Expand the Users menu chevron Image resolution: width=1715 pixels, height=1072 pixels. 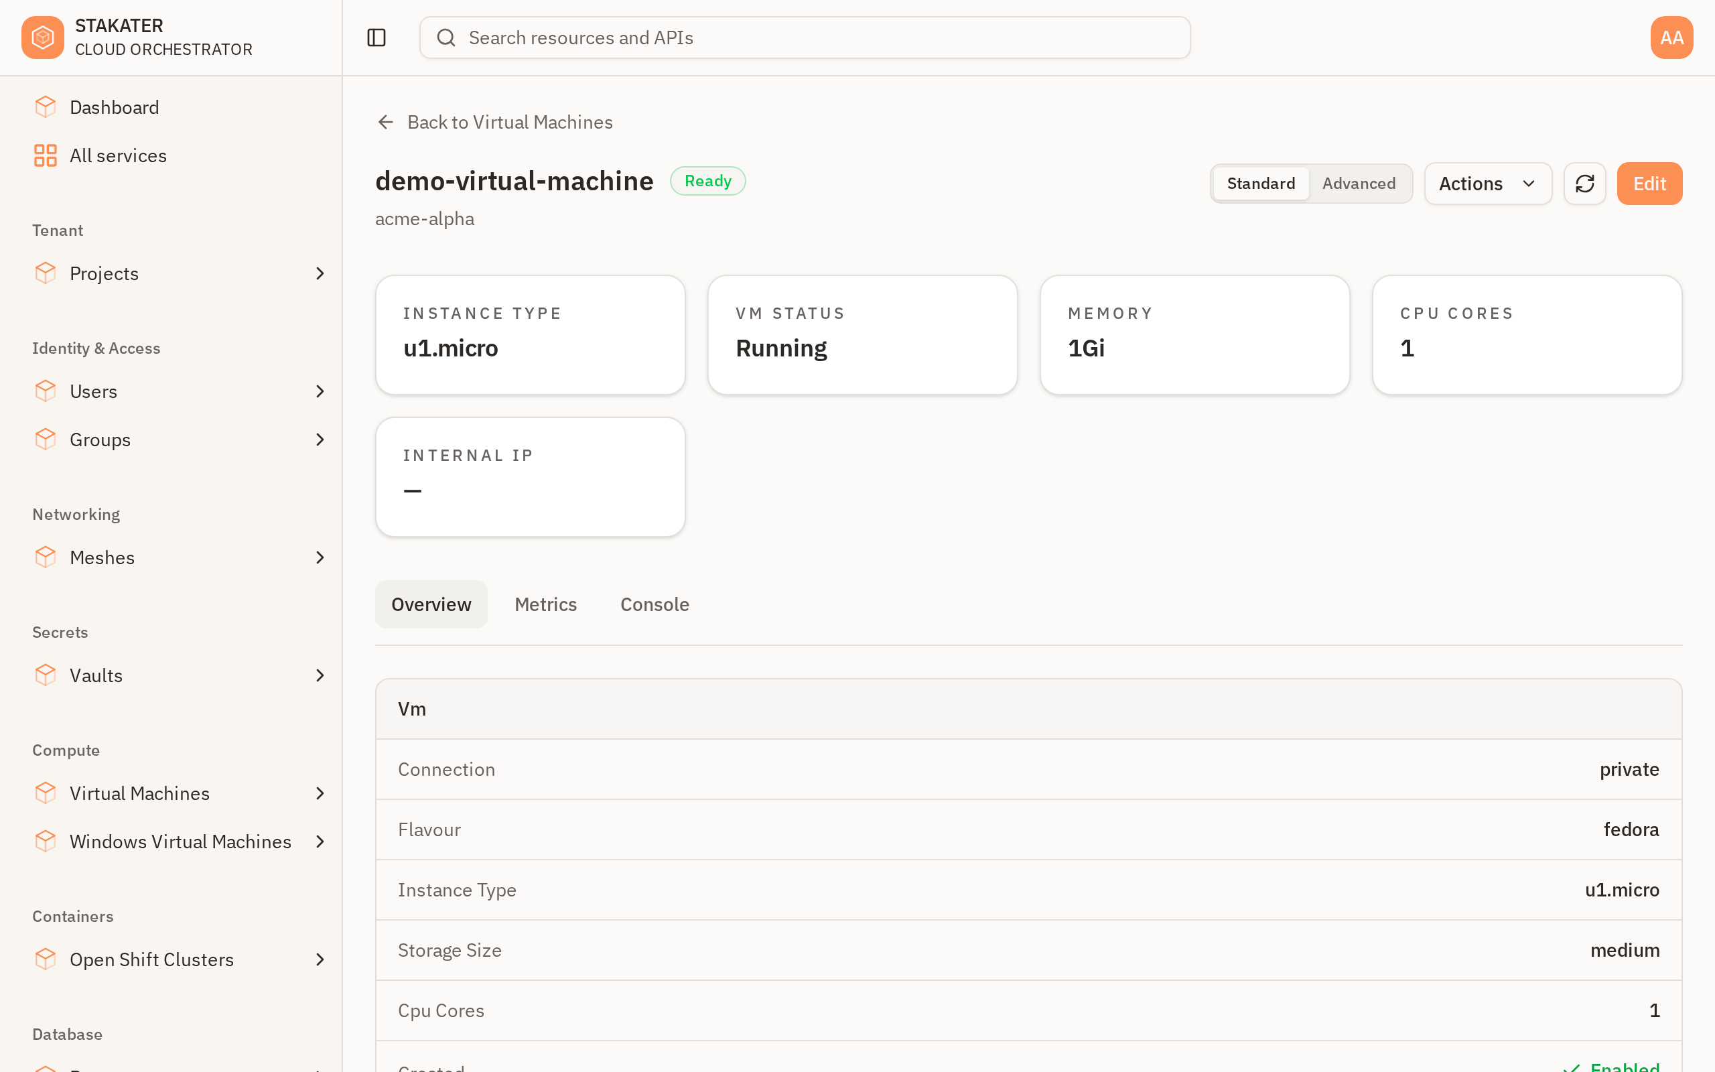[x=320, y=391]
